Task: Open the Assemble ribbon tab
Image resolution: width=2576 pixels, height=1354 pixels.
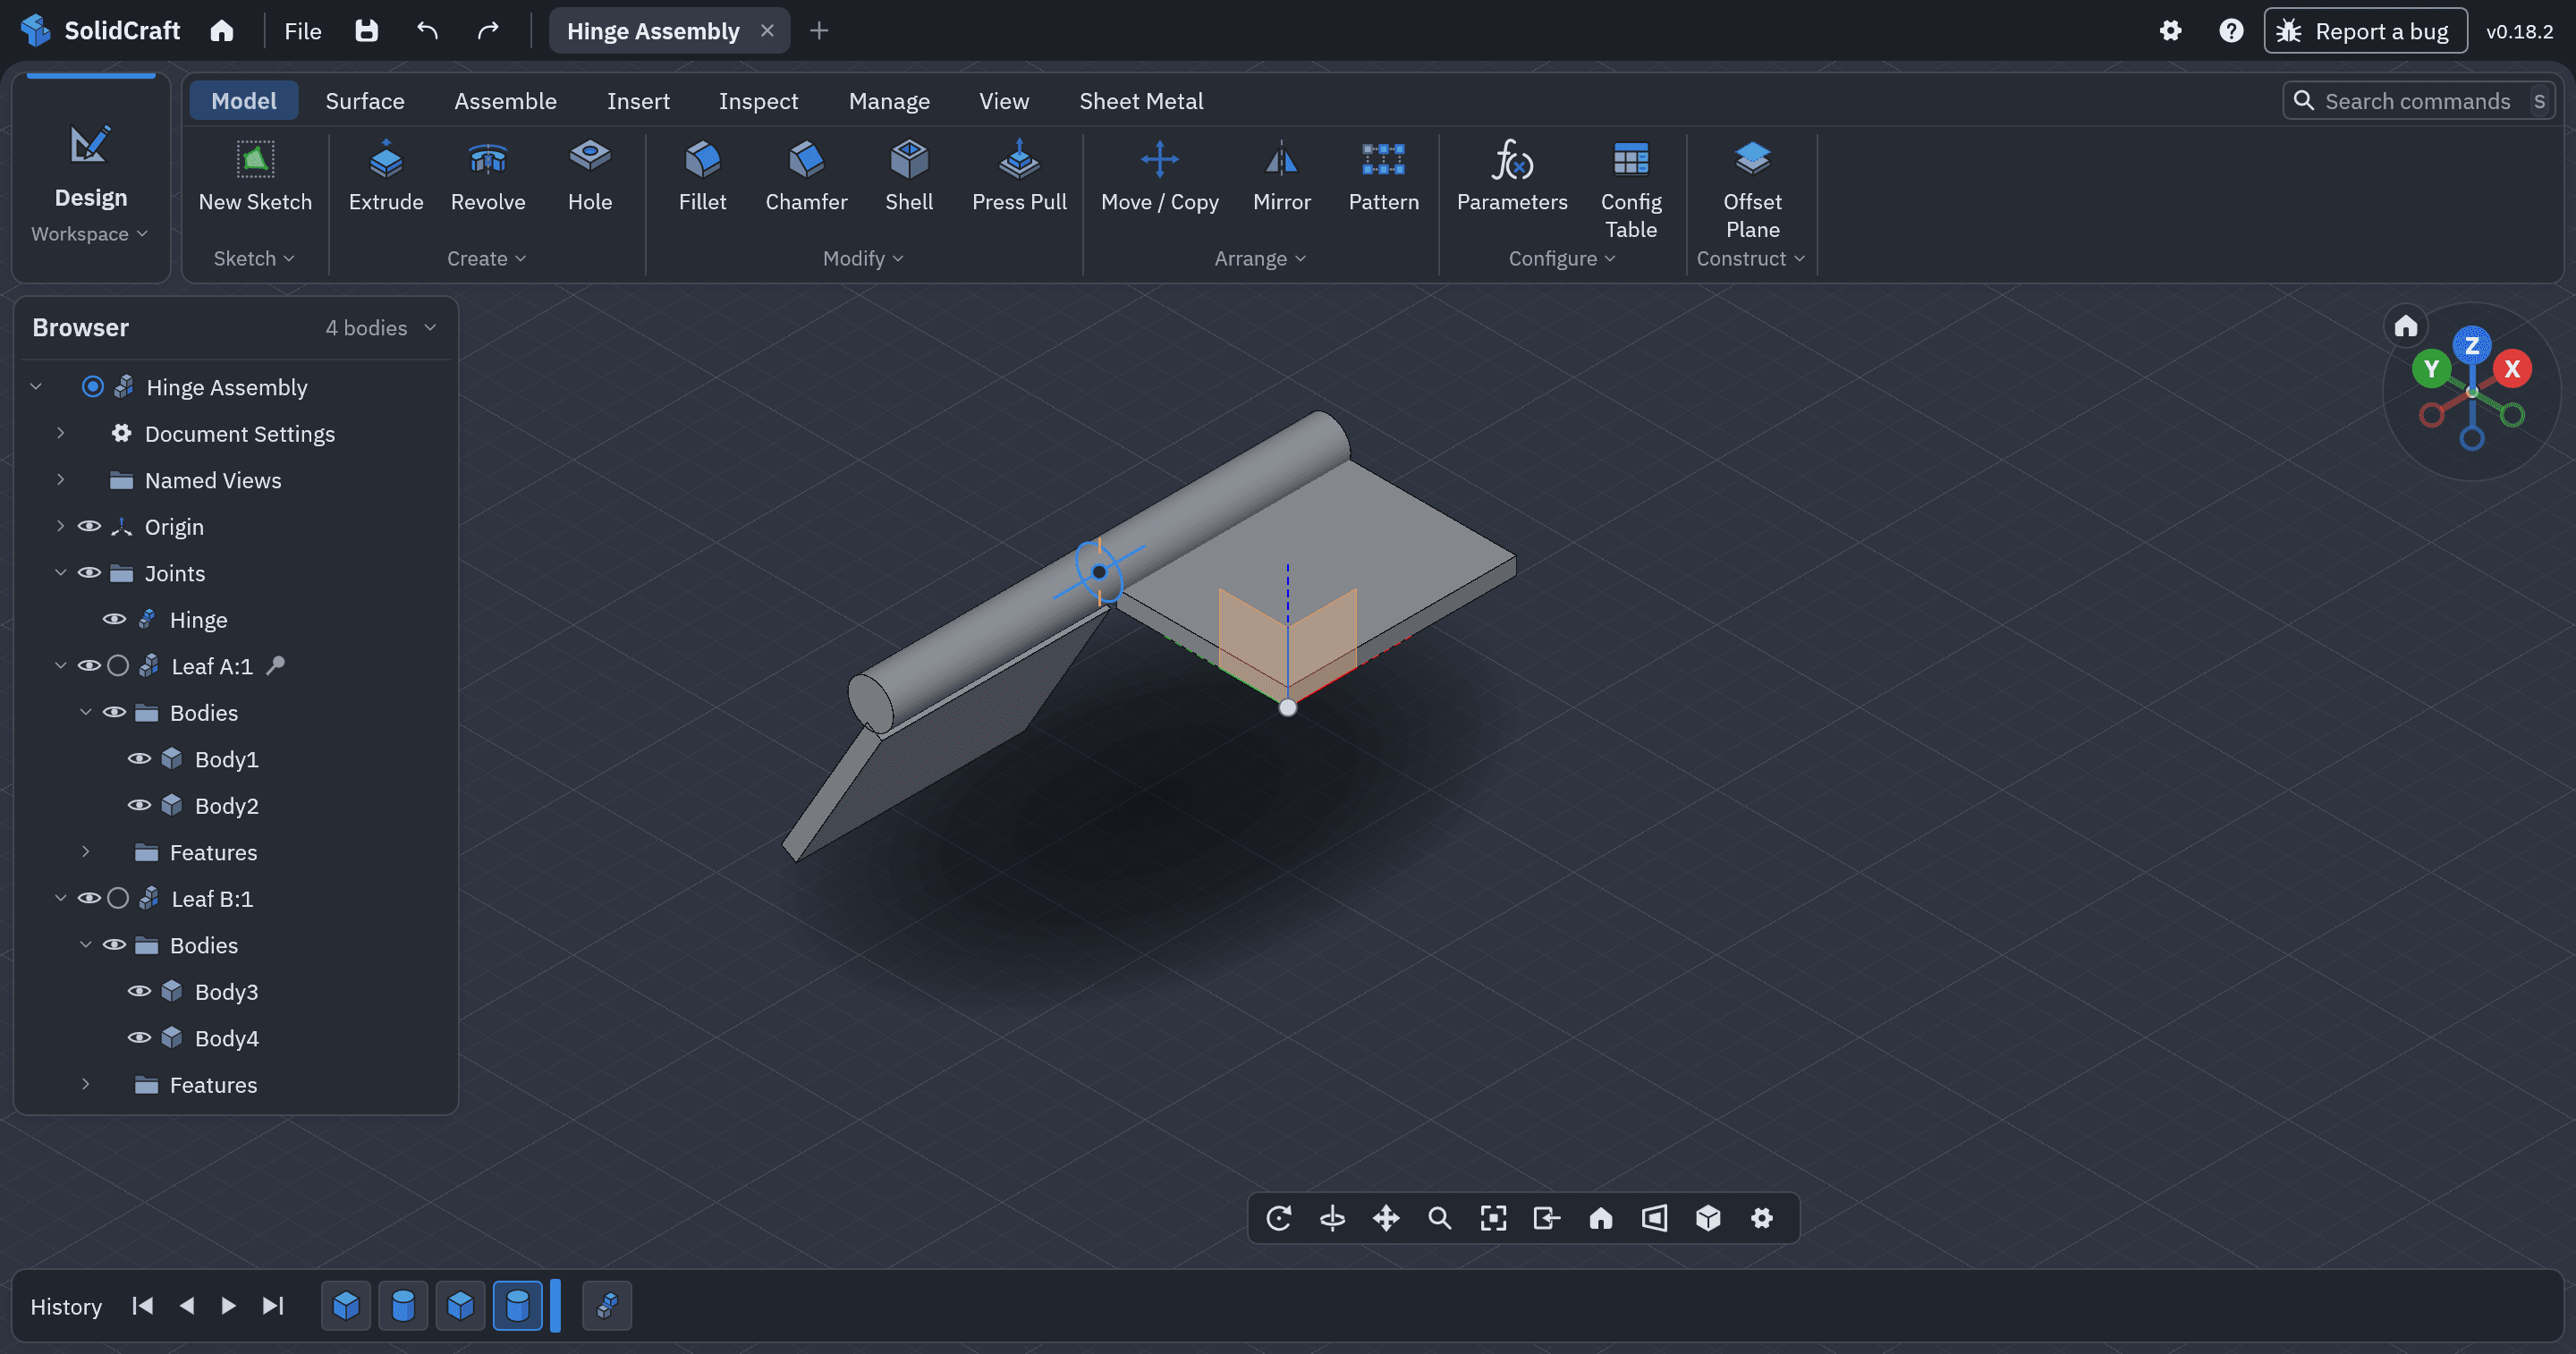Action: coord(505,101)
